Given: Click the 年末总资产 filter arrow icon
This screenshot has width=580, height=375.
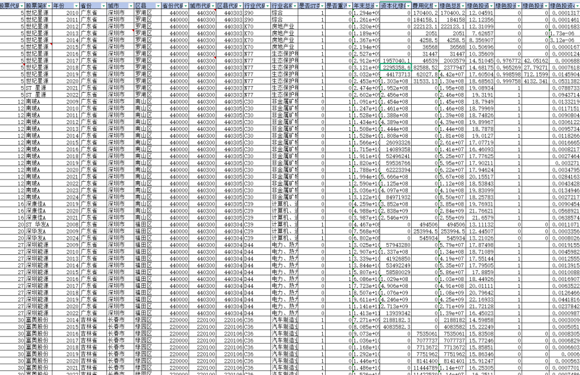Looking at the screenshot, I should pyautogui.click(x=377, y=5).
